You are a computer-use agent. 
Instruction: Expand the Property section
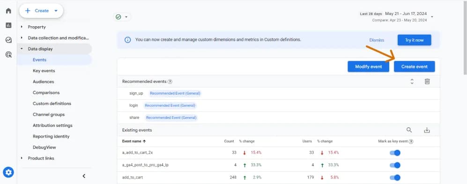22,27
